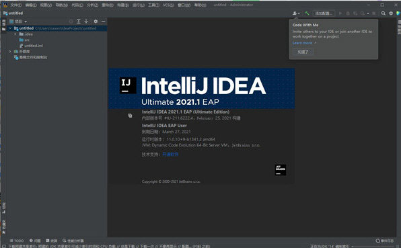Click the Stop square icon
Viewport: 401px width, 248px height.
pyautogui.click(x=374, y=13)
